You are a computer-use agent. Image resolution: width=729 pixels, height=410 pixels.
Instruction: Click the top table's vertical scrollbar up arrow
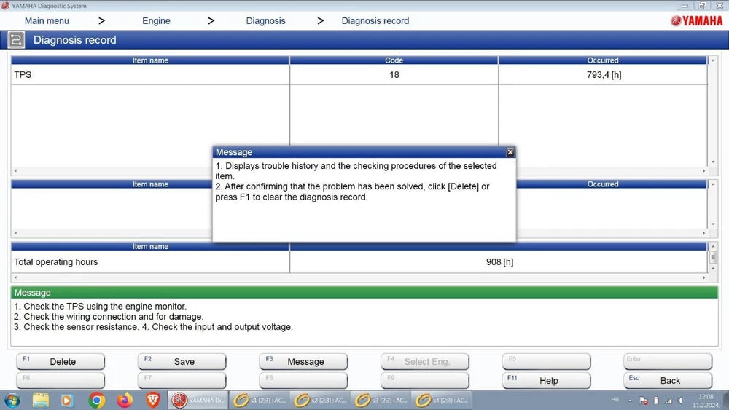tap(713, 60)
